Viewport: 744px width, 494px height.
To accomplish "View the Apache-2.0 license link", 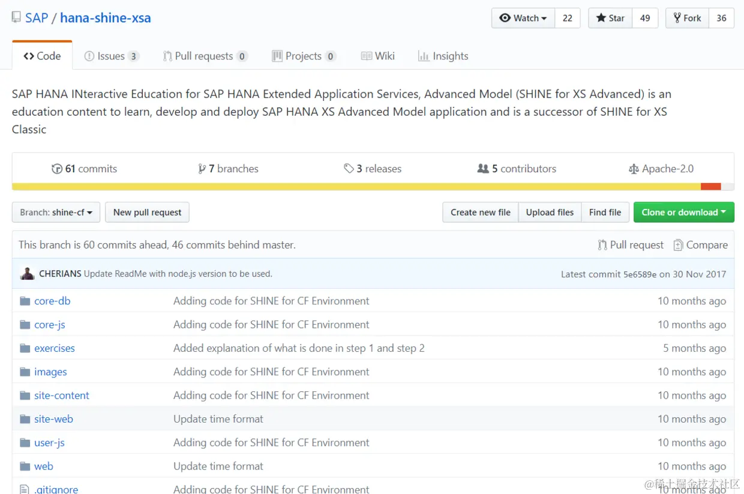I will [661, 169].
